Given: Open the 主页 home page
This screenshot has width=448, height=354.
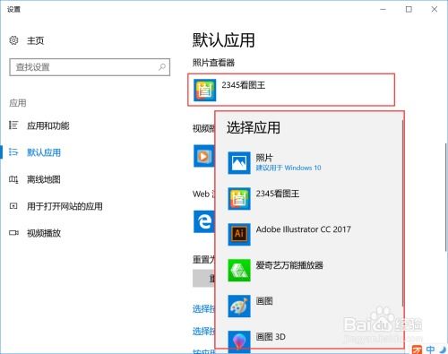Looking at the screenshot, I should 35,40.
